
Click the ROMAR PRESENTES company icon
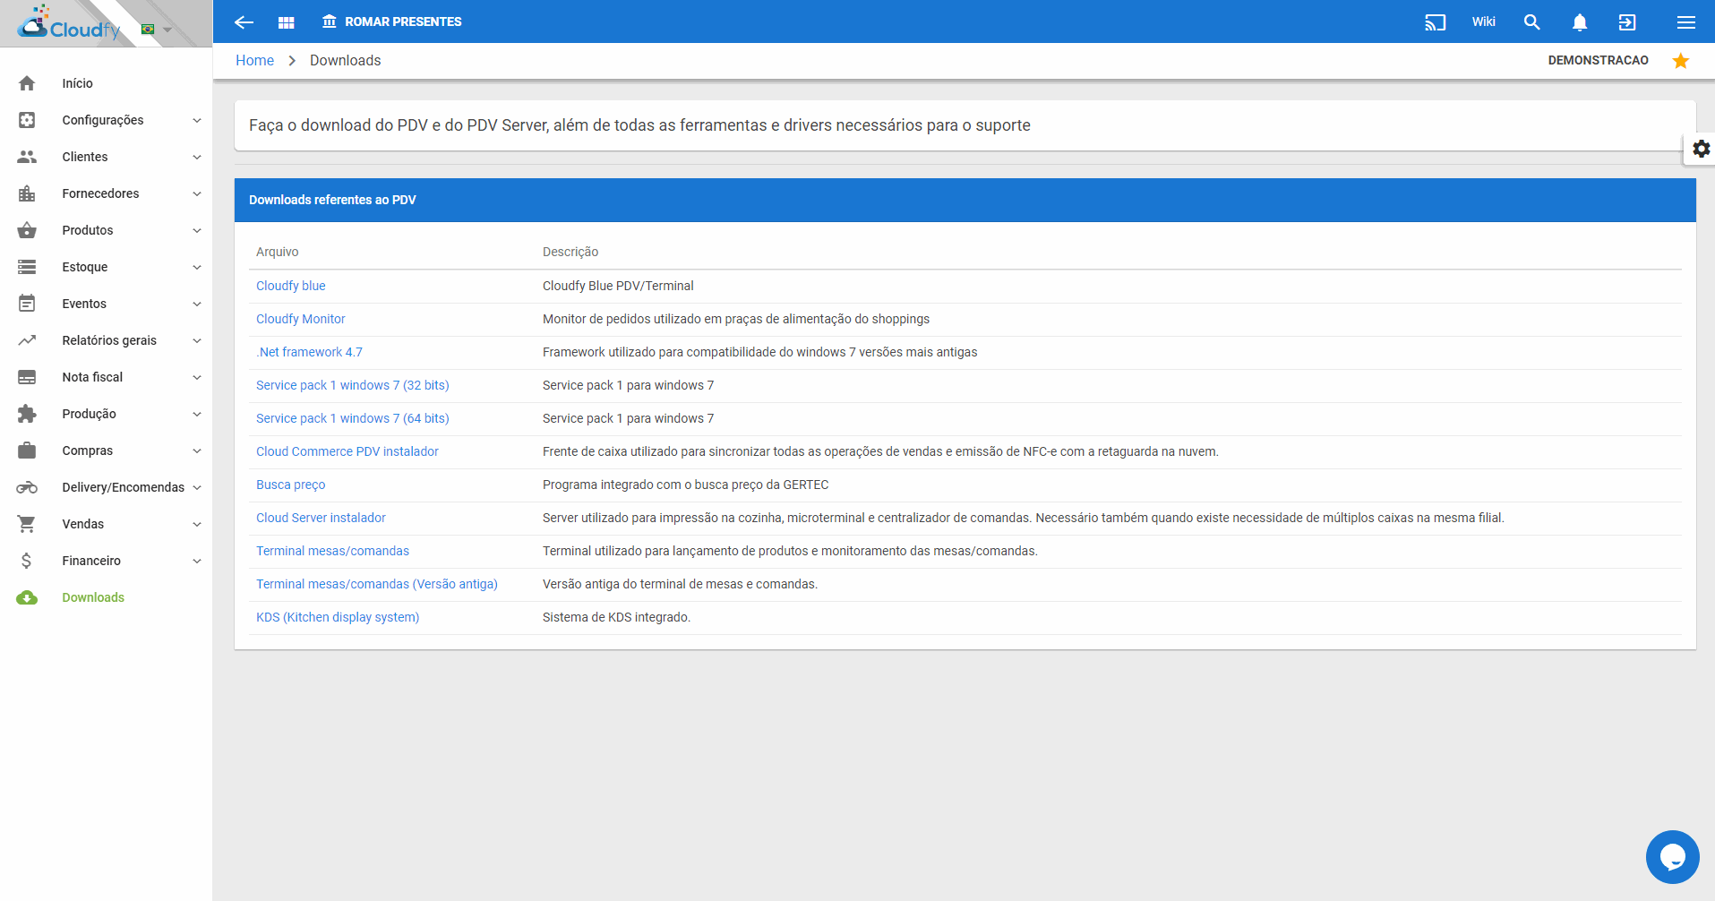330,21
